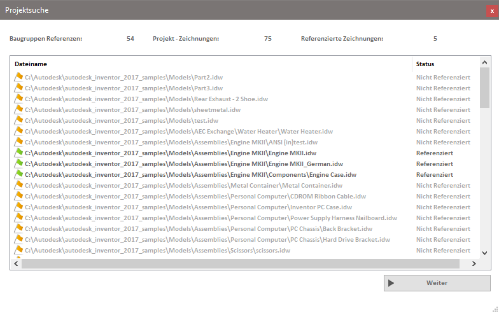This screenshot has height=313, width=499.
Task: Click the flag icon for Water Heater.idw
Action: pos(19,131)
